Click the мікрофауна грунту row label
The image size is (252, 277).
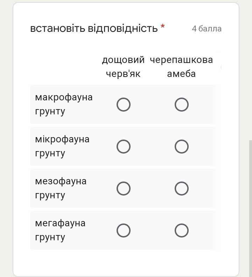pyautogui.click(x=62, y=146)
